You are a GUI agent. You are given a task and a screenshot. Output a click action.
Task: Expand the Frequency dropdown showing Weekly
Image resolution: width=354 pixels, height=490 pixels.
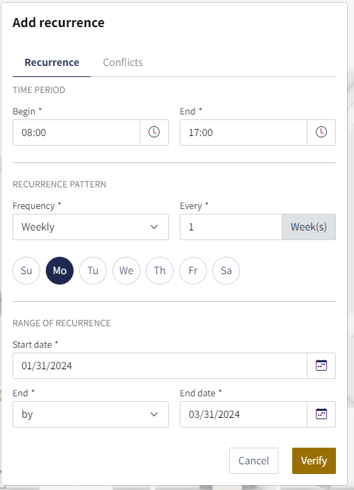point(91,227)
